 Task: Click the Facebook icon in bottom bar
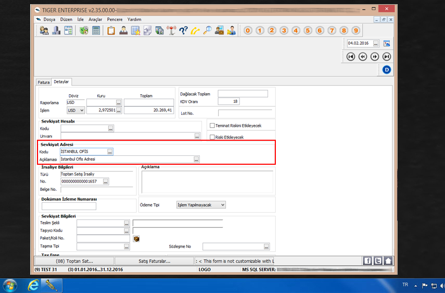pyautogui.click(x=367, y=261)
